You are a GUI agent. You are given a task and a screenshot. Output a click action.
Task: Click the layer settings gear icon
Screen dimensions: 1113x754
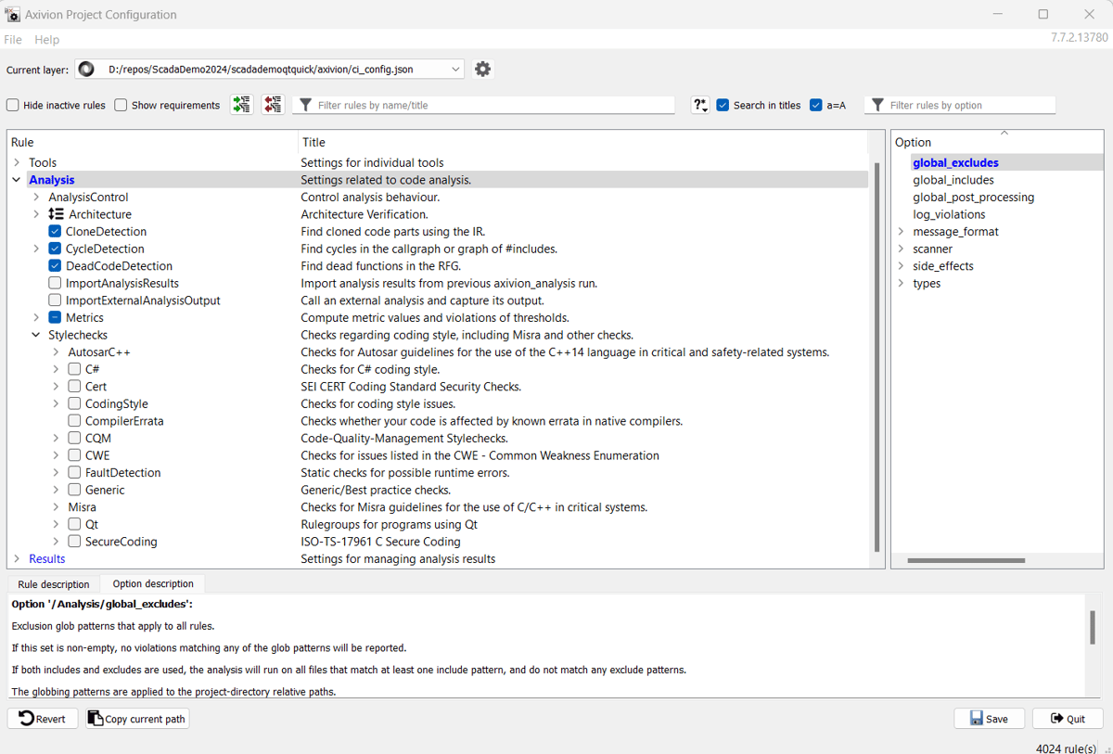[482, 70]
